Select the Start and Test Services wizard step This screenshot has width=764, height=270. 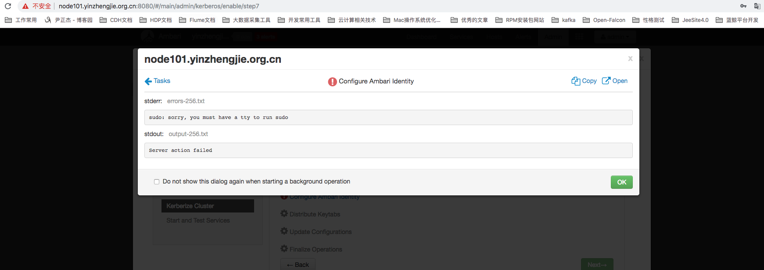coord(198,220)
